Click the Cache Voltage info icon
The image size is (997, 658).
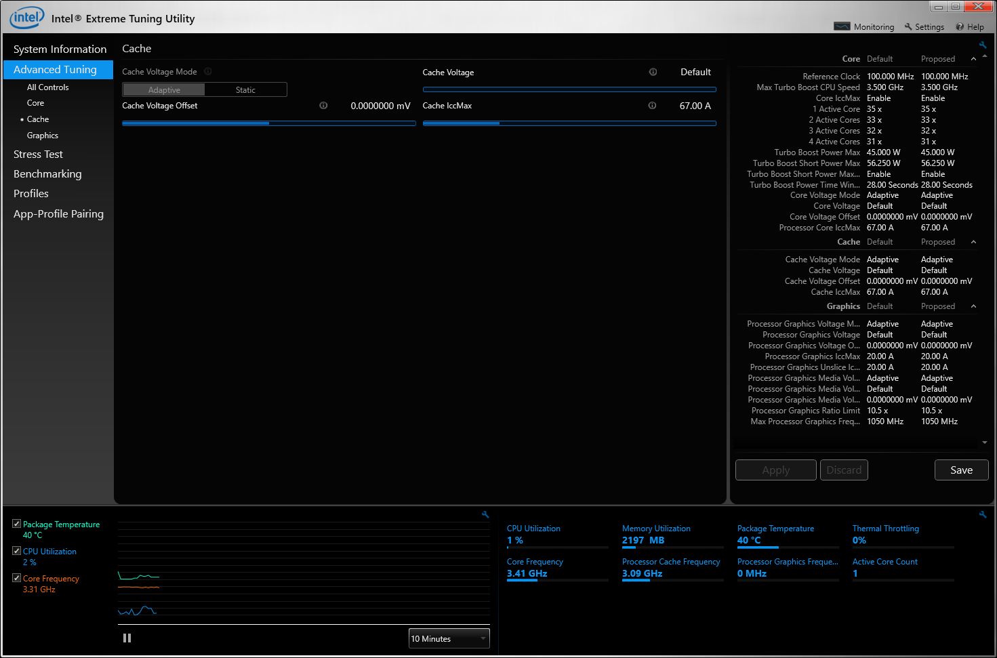point(653,72)
